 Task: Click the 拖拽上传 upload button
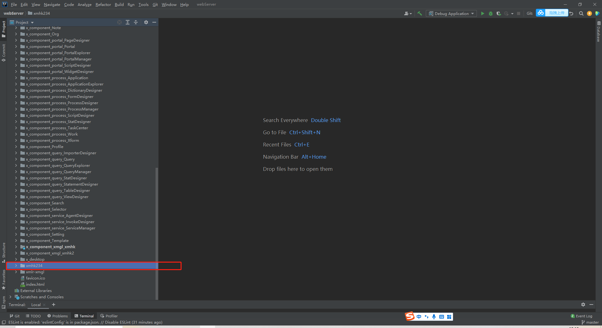click(x=557, y=13)
